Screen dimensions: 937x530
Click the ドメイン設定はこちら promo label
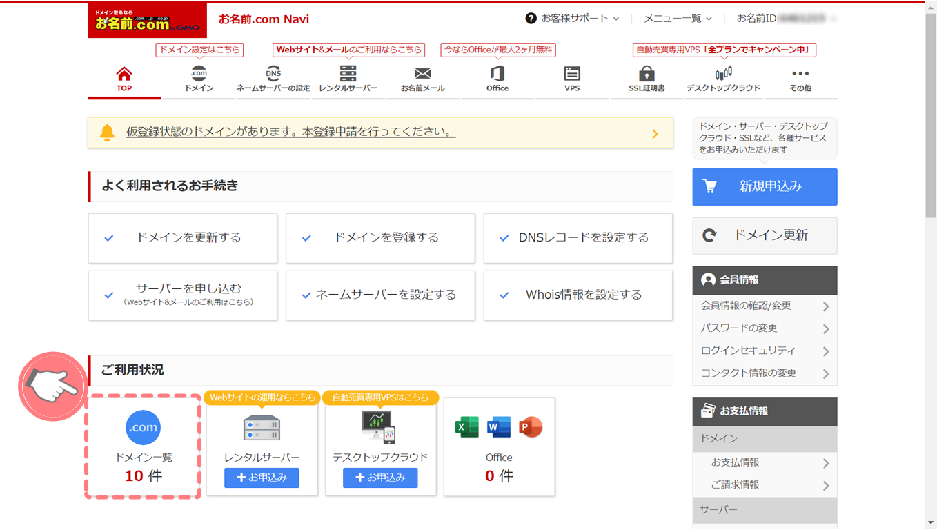coord(199,50)
